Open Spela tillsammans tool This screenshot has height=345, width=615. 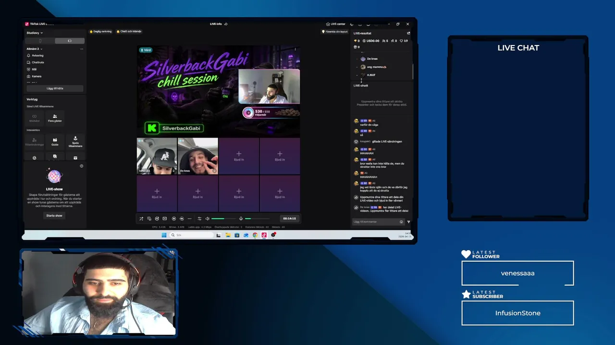click(75, 141)
